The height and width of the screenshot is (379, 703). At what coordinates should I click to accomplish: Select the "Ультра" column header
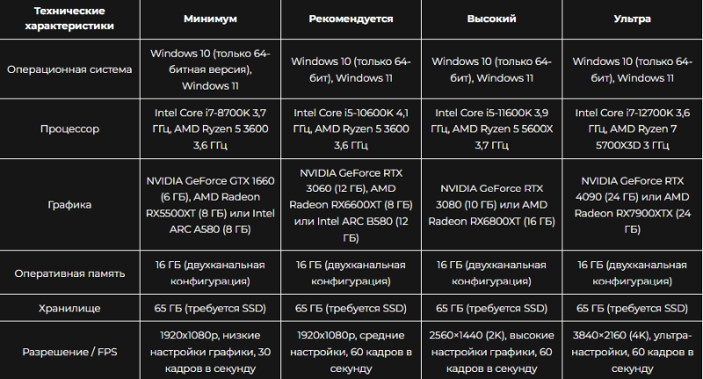(632, 18)
